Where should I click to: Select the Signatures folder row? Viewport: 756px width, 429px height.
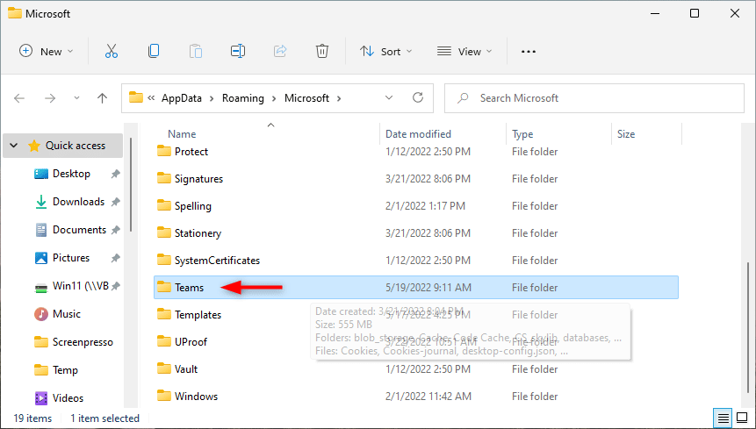[x=415, y=179]
